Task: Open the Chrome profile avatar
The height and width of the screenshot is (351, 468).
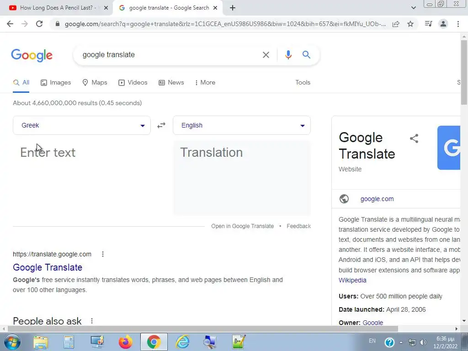Action: (443, 24)
